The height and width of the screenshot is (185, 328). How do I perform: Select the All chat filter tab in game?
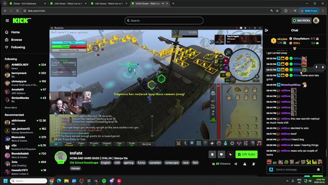[56, 144]
